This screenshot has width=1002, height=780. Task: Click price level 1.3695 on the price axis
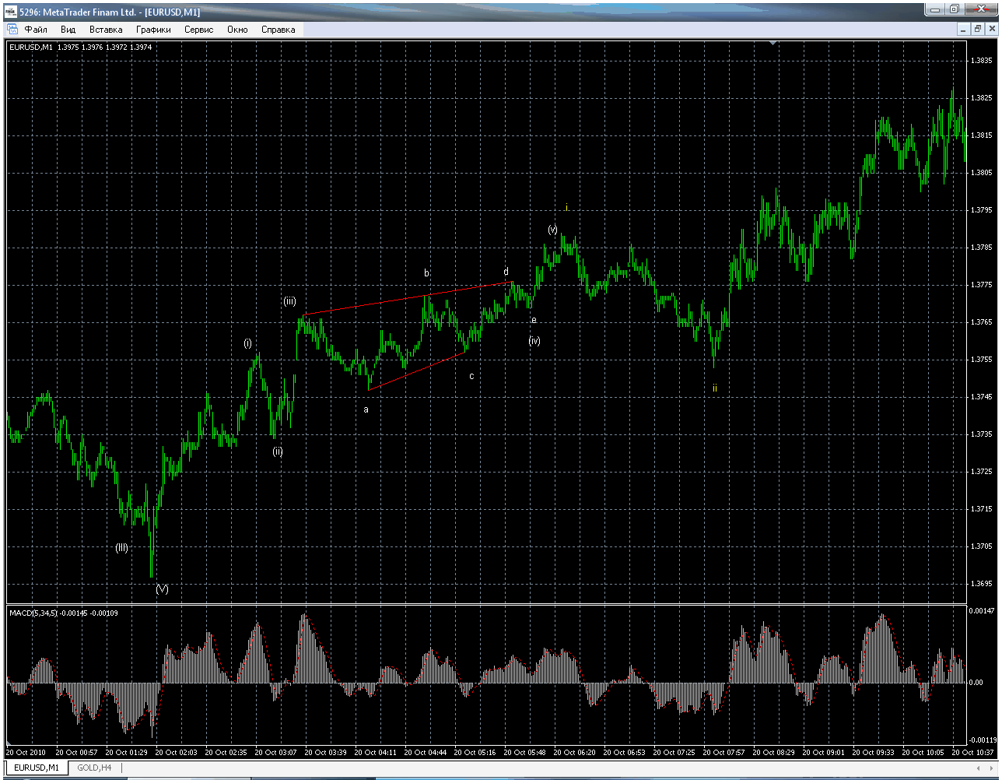pyautogui.click(x=983, y=584)
